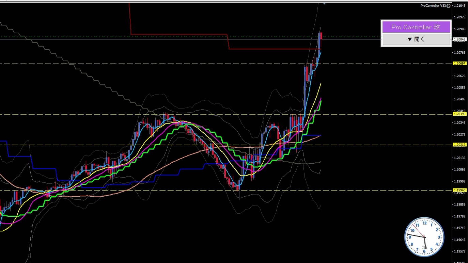This screenshot has height=263, width=468.
Task: Select the 1.20212 yellow price label
Action: click(x=459, y=145)
